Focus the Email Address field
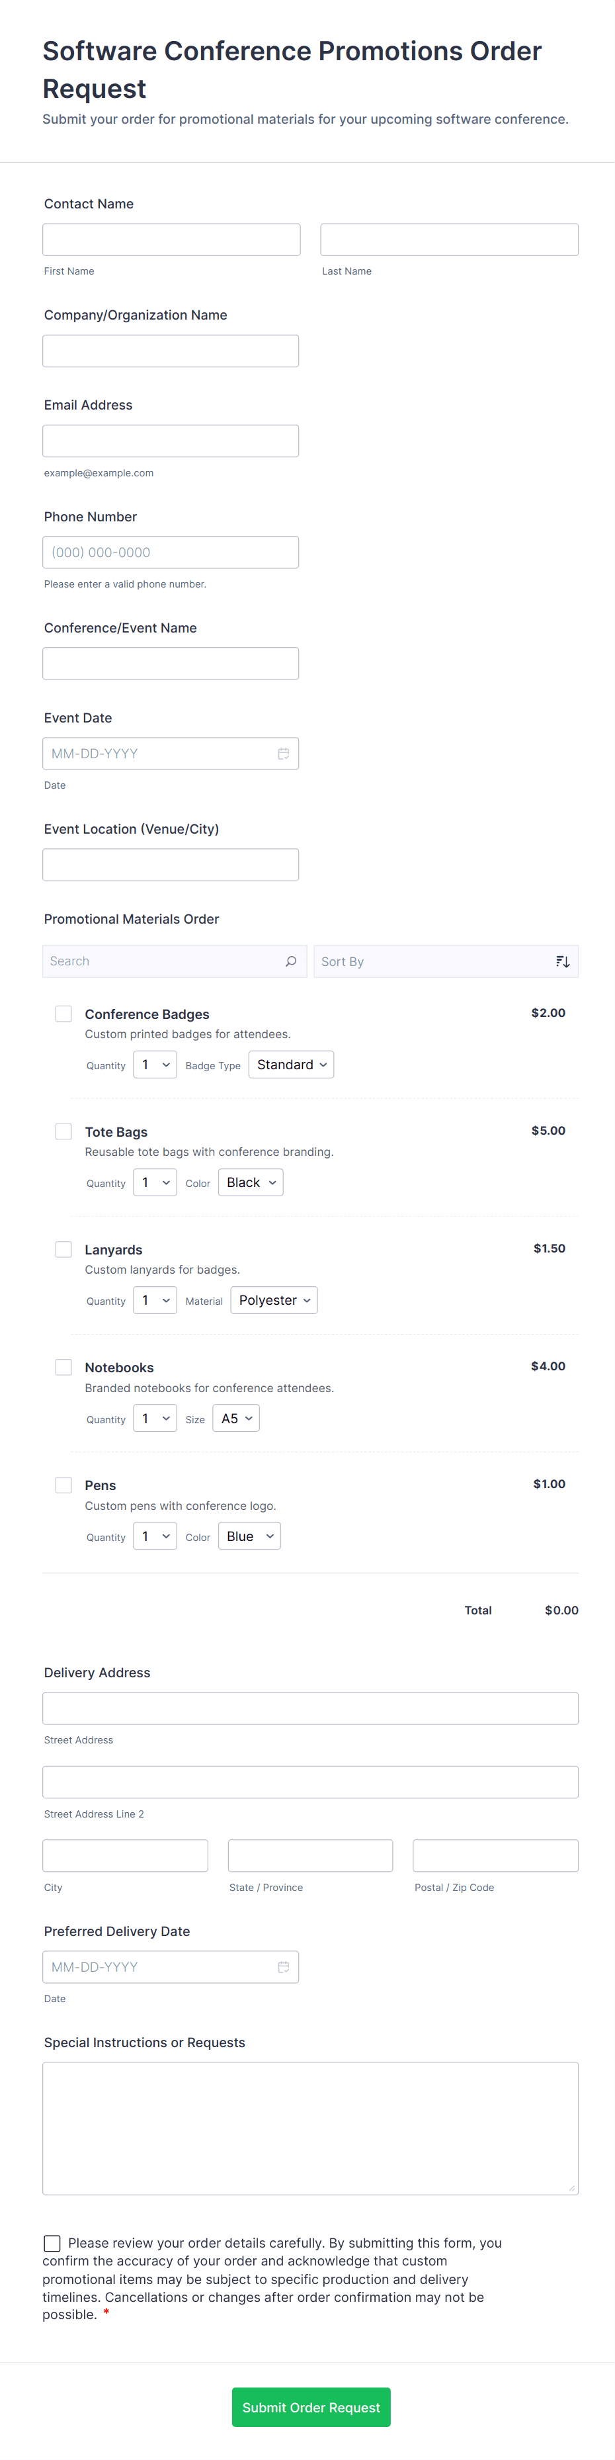 171,441
